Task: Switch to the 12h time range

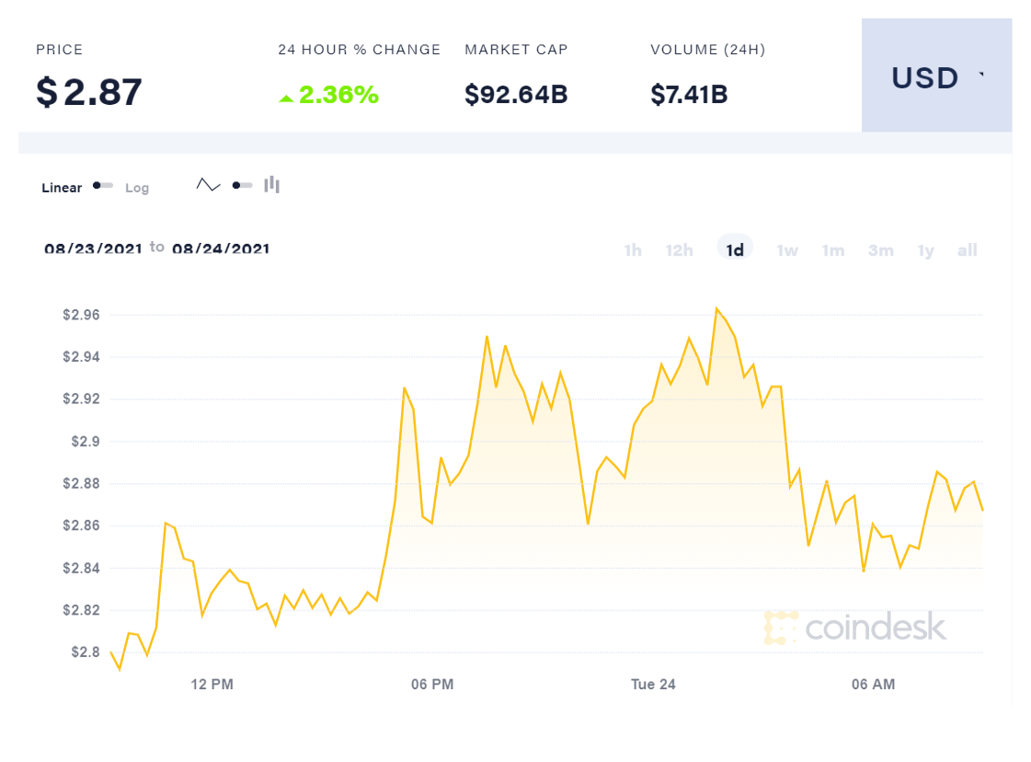Action: [679, 250]
